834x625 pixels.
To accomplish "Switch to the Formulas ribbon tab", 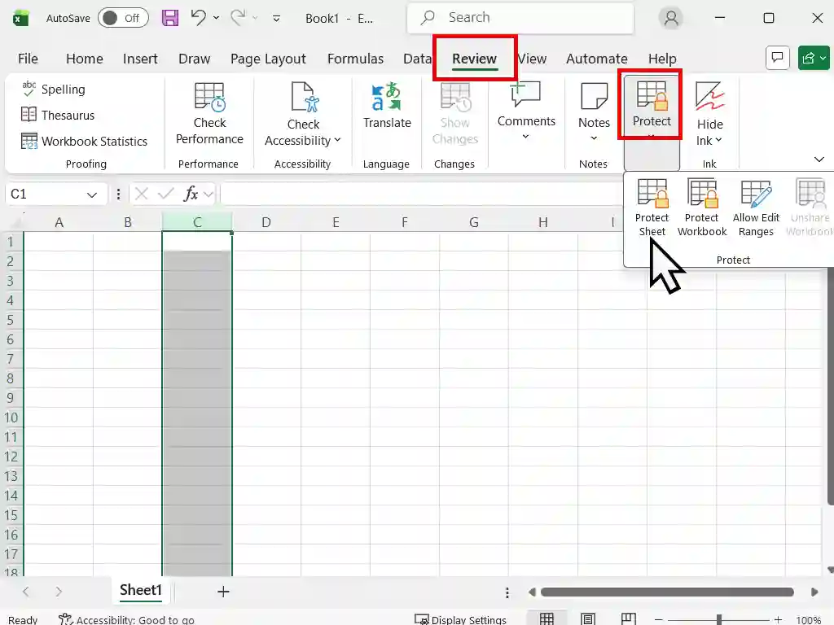I will 355,58.
